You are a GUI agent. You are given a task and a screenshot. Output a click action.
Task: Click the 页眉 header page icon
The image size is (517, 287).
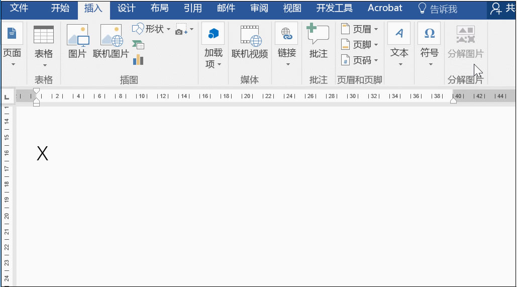(345, 29)
